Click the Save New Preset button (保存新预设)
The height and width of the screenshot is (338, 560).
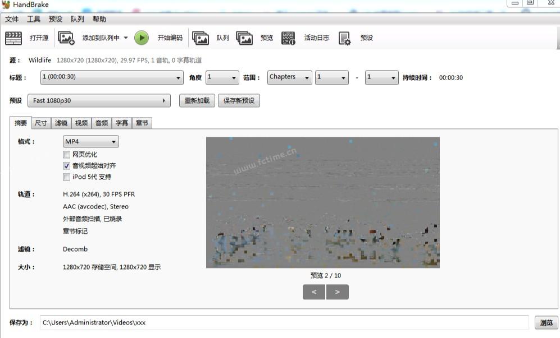239,100
